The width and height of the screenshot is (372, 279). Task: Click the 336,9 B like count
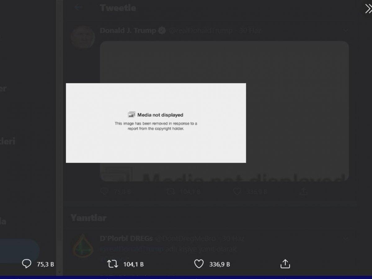click(x=219, y=264)
